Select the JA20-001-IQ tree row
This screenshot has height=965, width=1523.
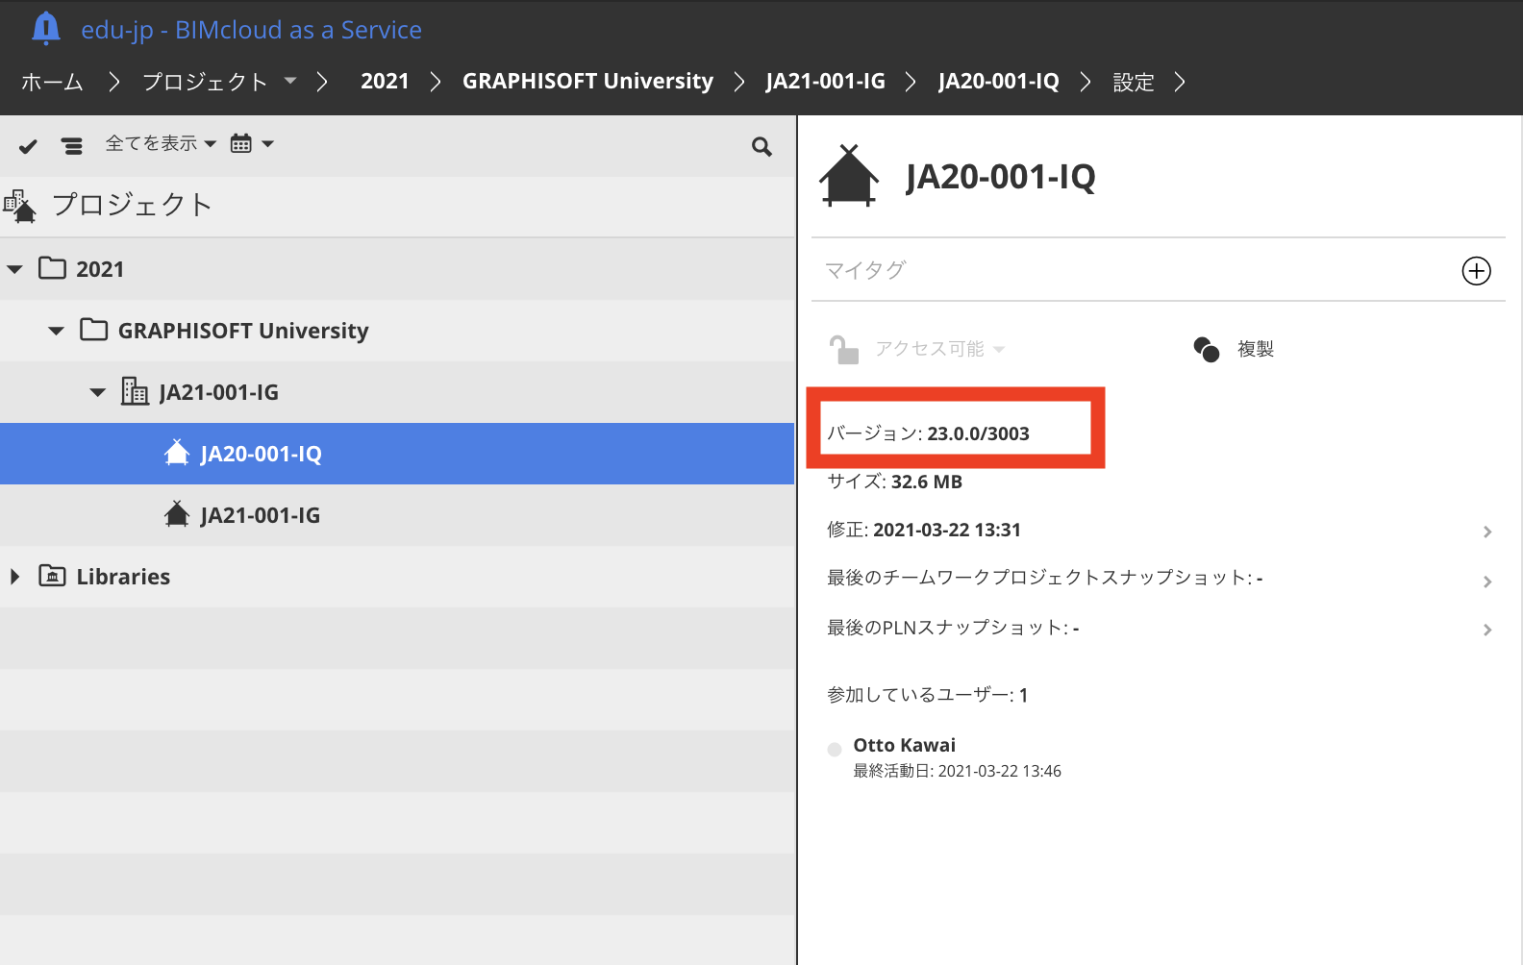coord(397,454)
